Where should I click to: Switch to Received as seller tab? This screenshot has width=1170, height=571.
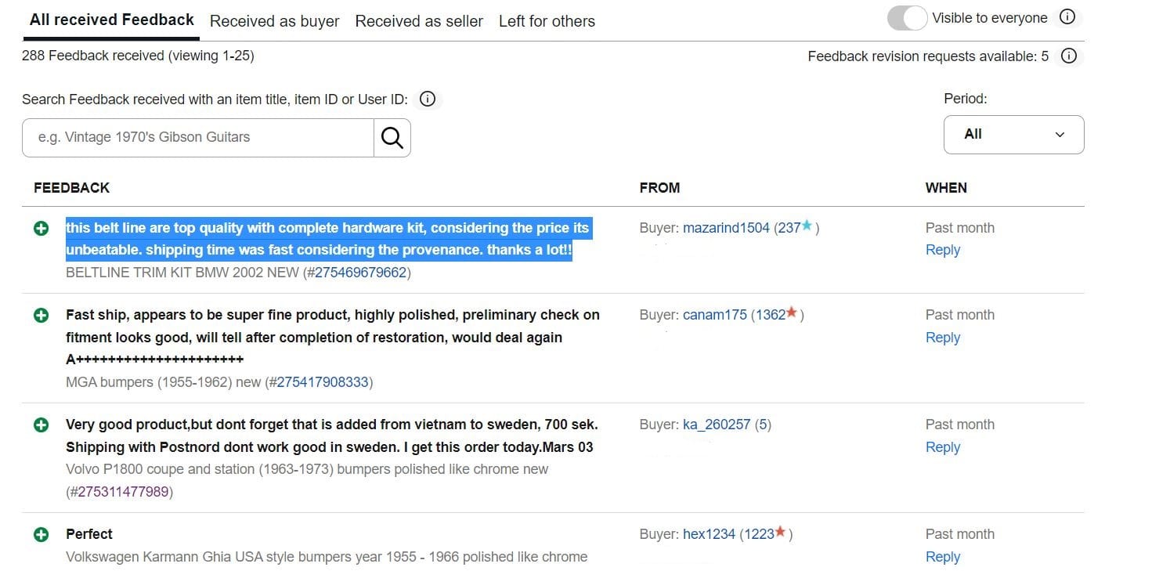click(419, 21)
